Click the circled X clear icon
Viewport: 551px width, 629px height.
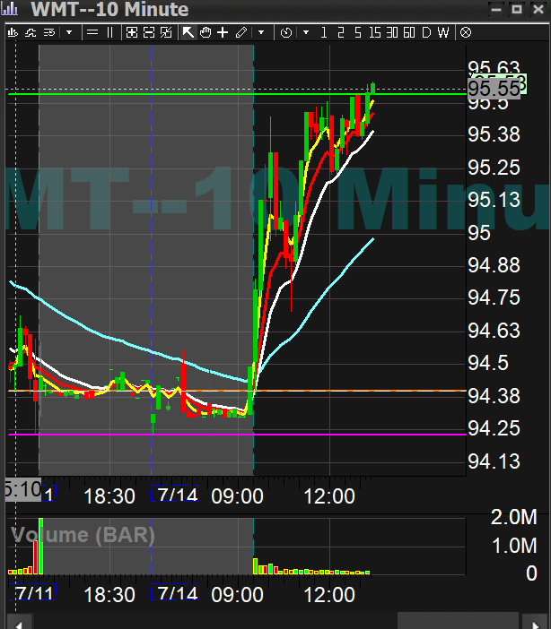[x=466, y=32]
